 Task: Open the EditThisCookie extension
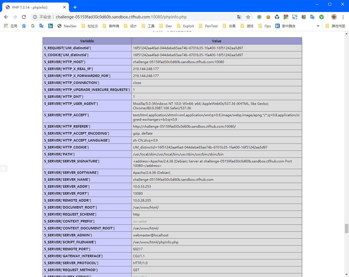pyautogui.click(x=268, y=17)
